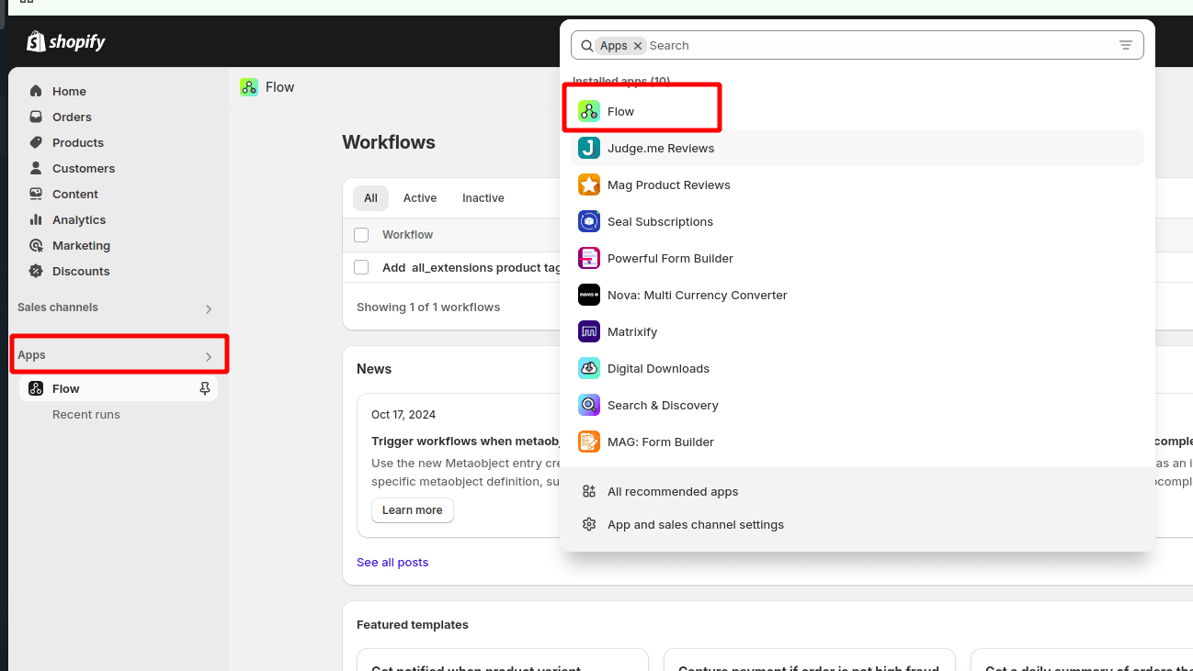Open Analytics
1193x671 pixels.
click(x=79, y=219)
